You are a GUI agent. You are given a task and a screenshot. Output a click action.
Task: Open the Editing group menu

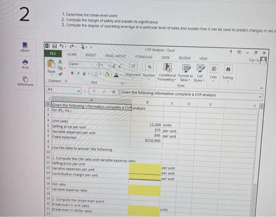228,74
